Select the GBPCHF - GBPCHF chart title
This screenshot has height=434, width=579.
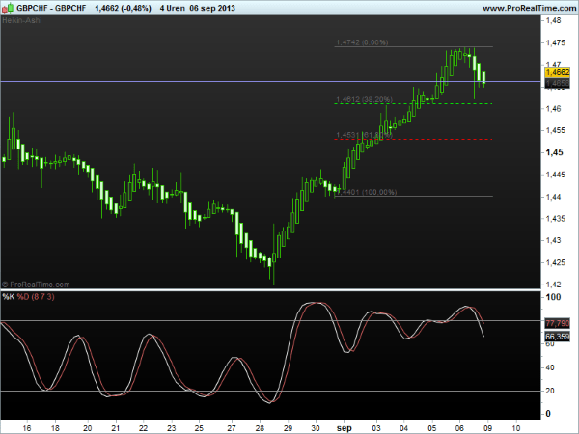coord(51,8)
